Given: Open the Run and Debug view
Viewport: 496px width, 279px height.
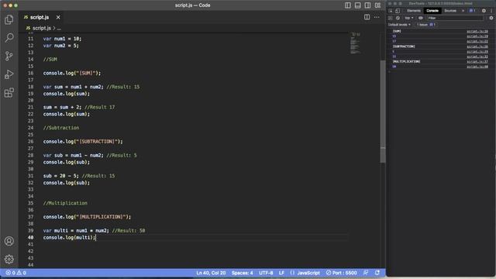Looking at the screenshot, I should (9, 74).
